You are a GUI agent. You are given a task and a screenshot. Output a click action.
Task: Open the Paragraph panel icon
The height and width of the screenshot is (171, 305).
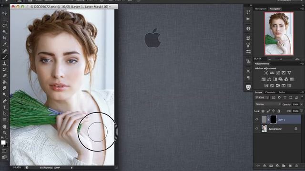coord(248,77)
